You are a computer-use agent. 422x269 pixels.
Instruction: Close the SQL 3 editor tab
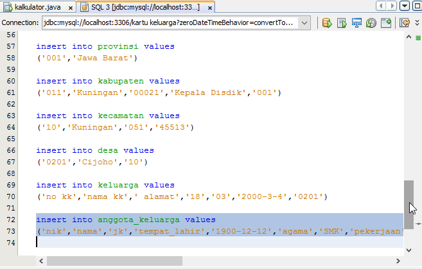click(210, 8)
